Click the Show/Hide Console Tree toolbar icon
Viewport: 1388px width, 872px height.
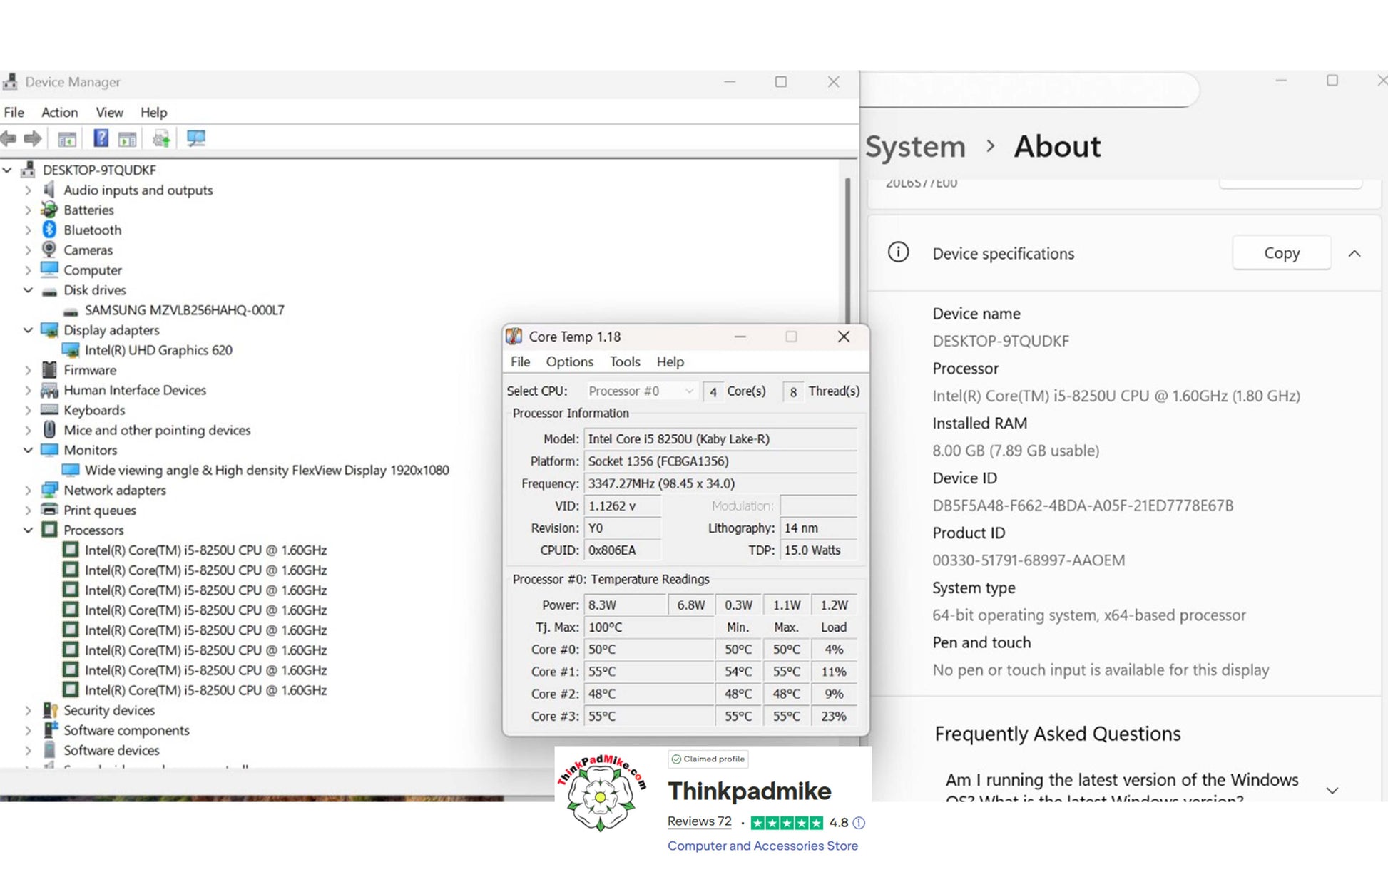[x=67, y=138]
